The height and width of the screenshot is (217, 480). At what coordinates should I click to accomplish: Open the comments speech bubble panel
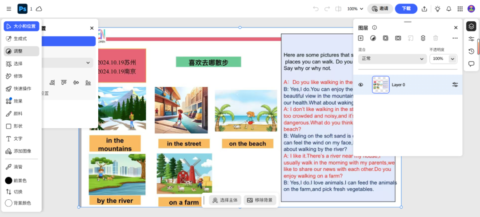click(471, 63)
